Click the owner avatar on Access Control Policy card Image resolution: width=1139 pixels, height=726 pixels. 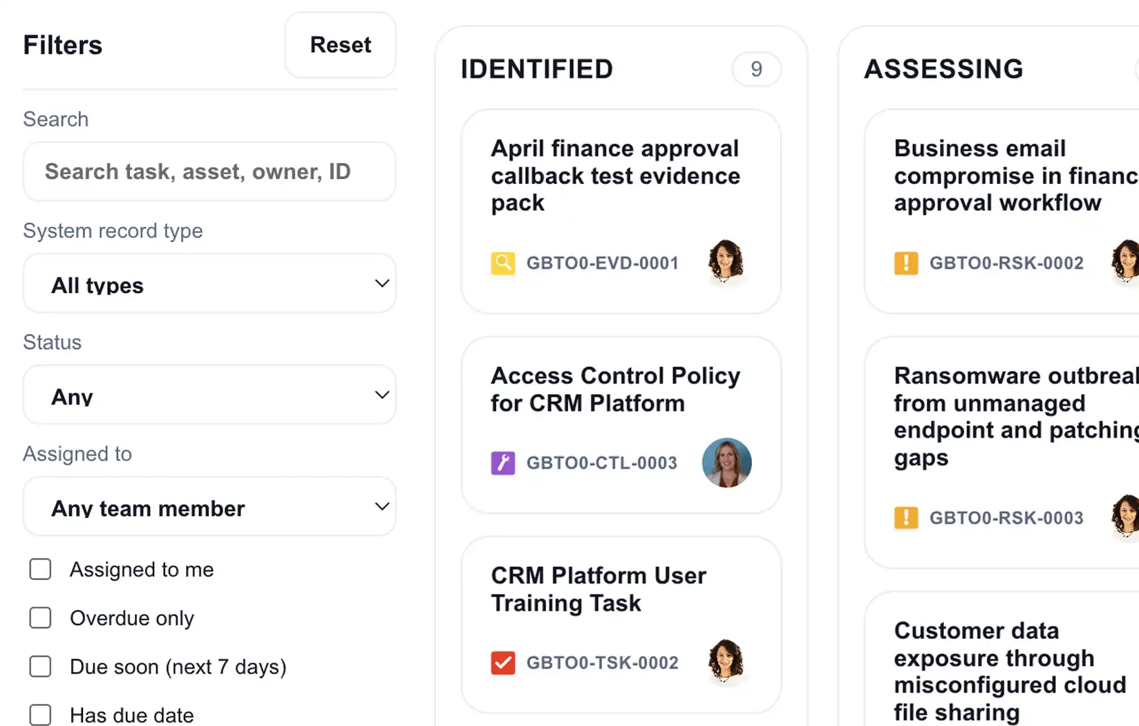[726, 463]
